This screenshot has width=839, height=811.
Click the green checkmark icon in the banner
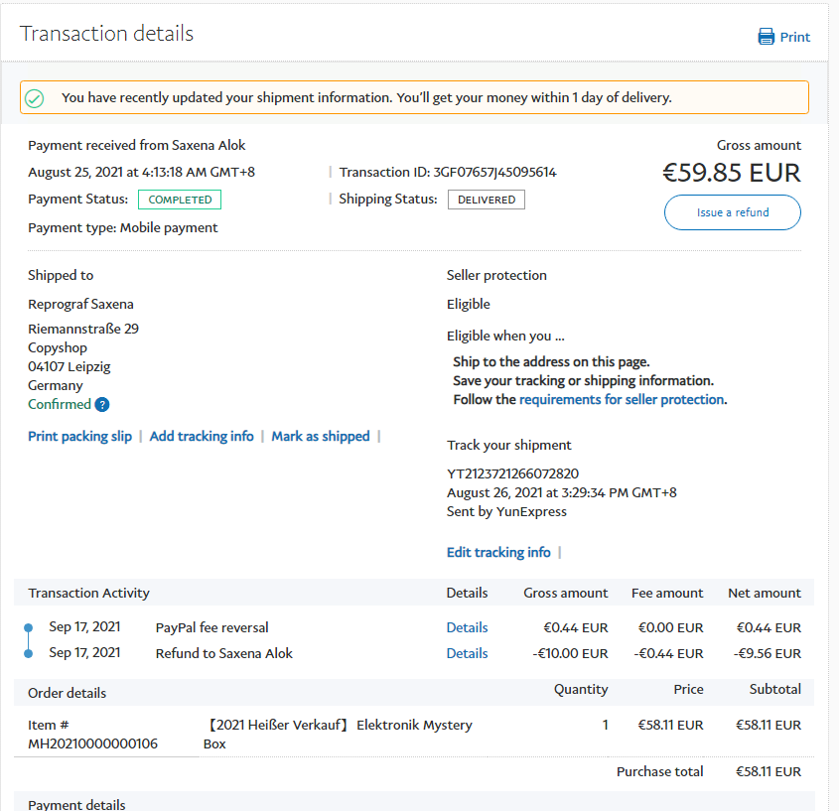(x=35, y=97)
